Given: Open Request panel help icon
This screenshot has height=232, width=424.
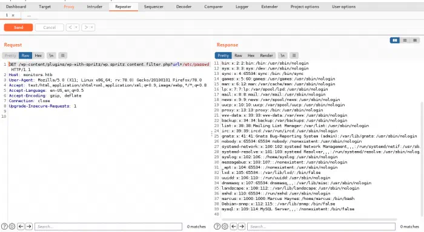Looking at the screenshot, I should (x=4, y=227).
